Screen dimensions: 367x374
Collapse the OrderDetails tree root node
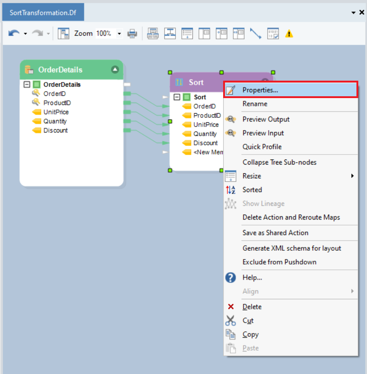(27, 85)
